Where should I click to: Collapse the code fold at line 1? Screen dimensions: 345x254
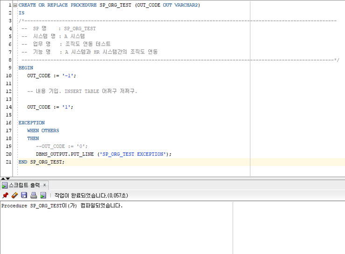pyautogui.click(x=15, y=5)
